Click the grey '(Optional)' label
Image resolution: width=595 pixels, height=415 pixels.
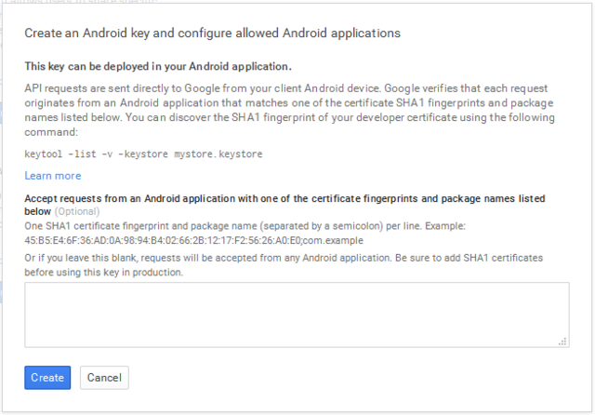[82, 212]
